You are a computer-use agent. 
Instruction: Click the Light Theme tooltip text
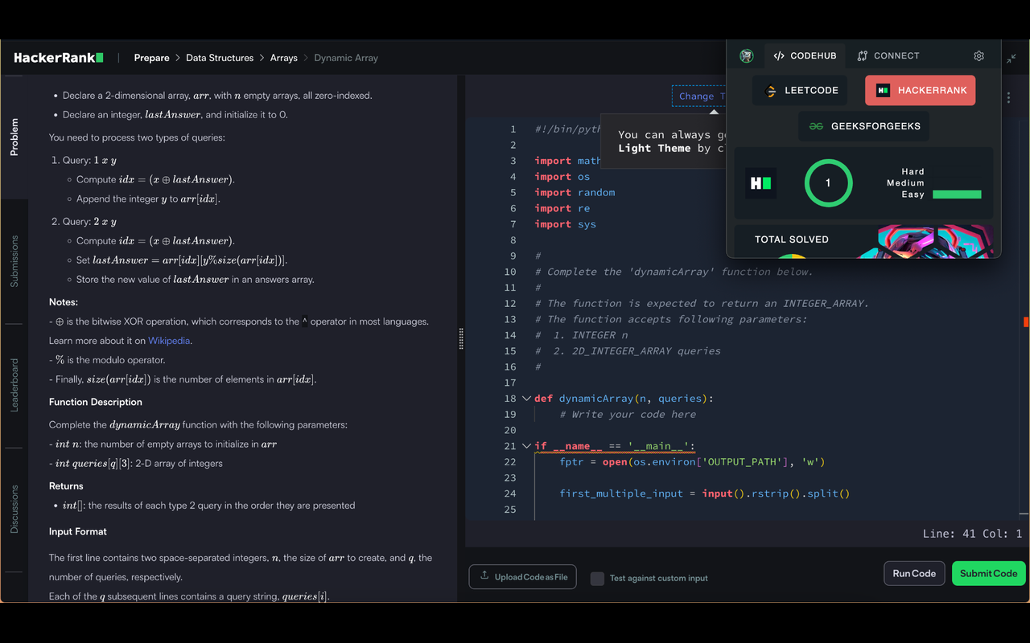tap(654, 149)
